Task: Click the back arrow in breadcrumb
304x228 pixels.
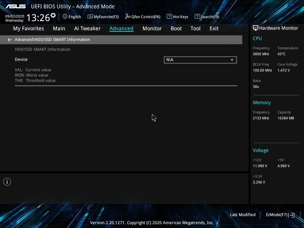Action: pos(10,40)
